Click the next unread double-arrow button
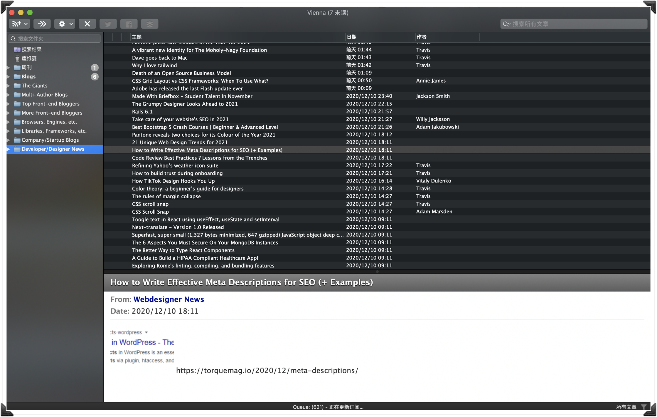This screenshot has height=417, width=657. click(42, 24)
